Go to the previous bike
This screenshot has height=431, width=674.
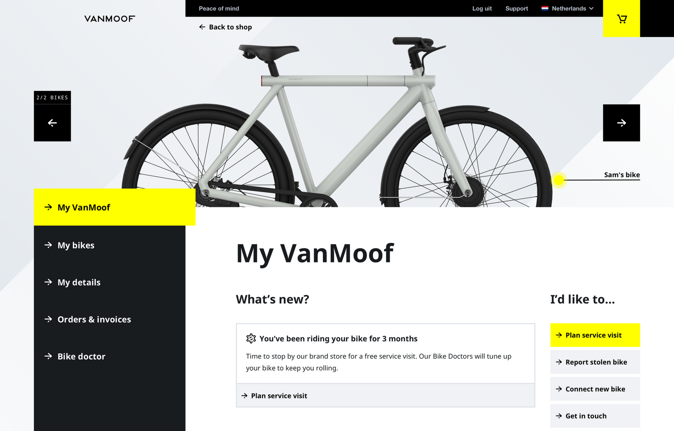52,123
